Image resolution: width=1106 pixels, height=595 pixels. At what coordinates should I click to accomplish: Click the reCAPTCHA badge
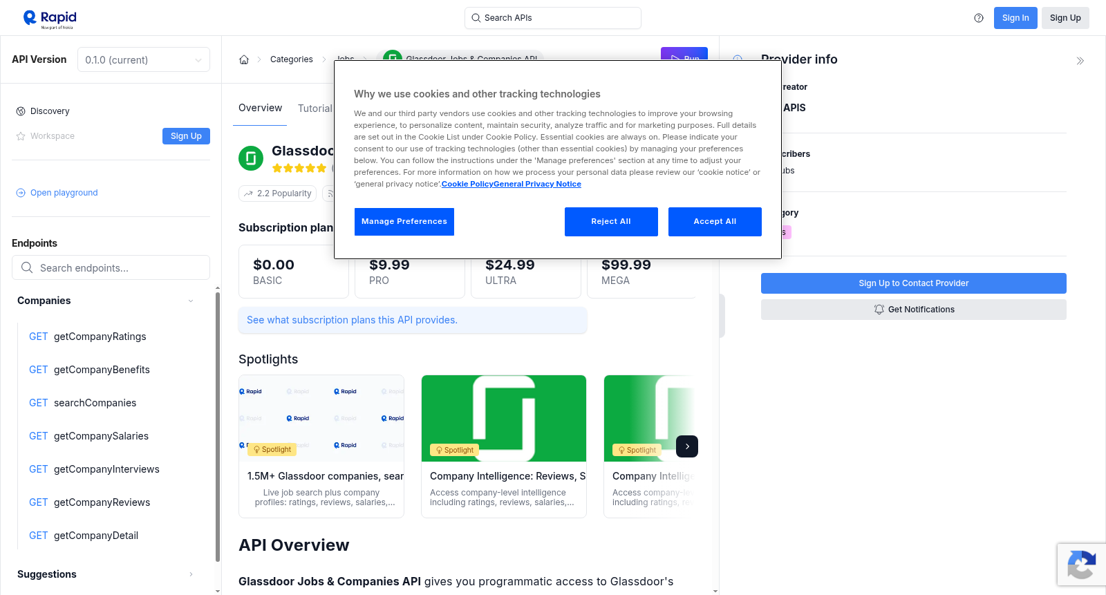[1082, 565]
